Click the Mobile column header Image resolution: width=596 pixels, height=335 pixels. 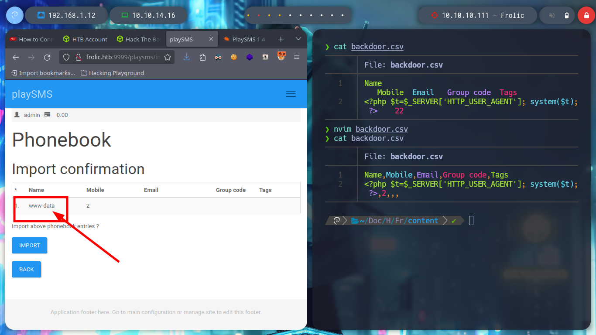point(95,190)
